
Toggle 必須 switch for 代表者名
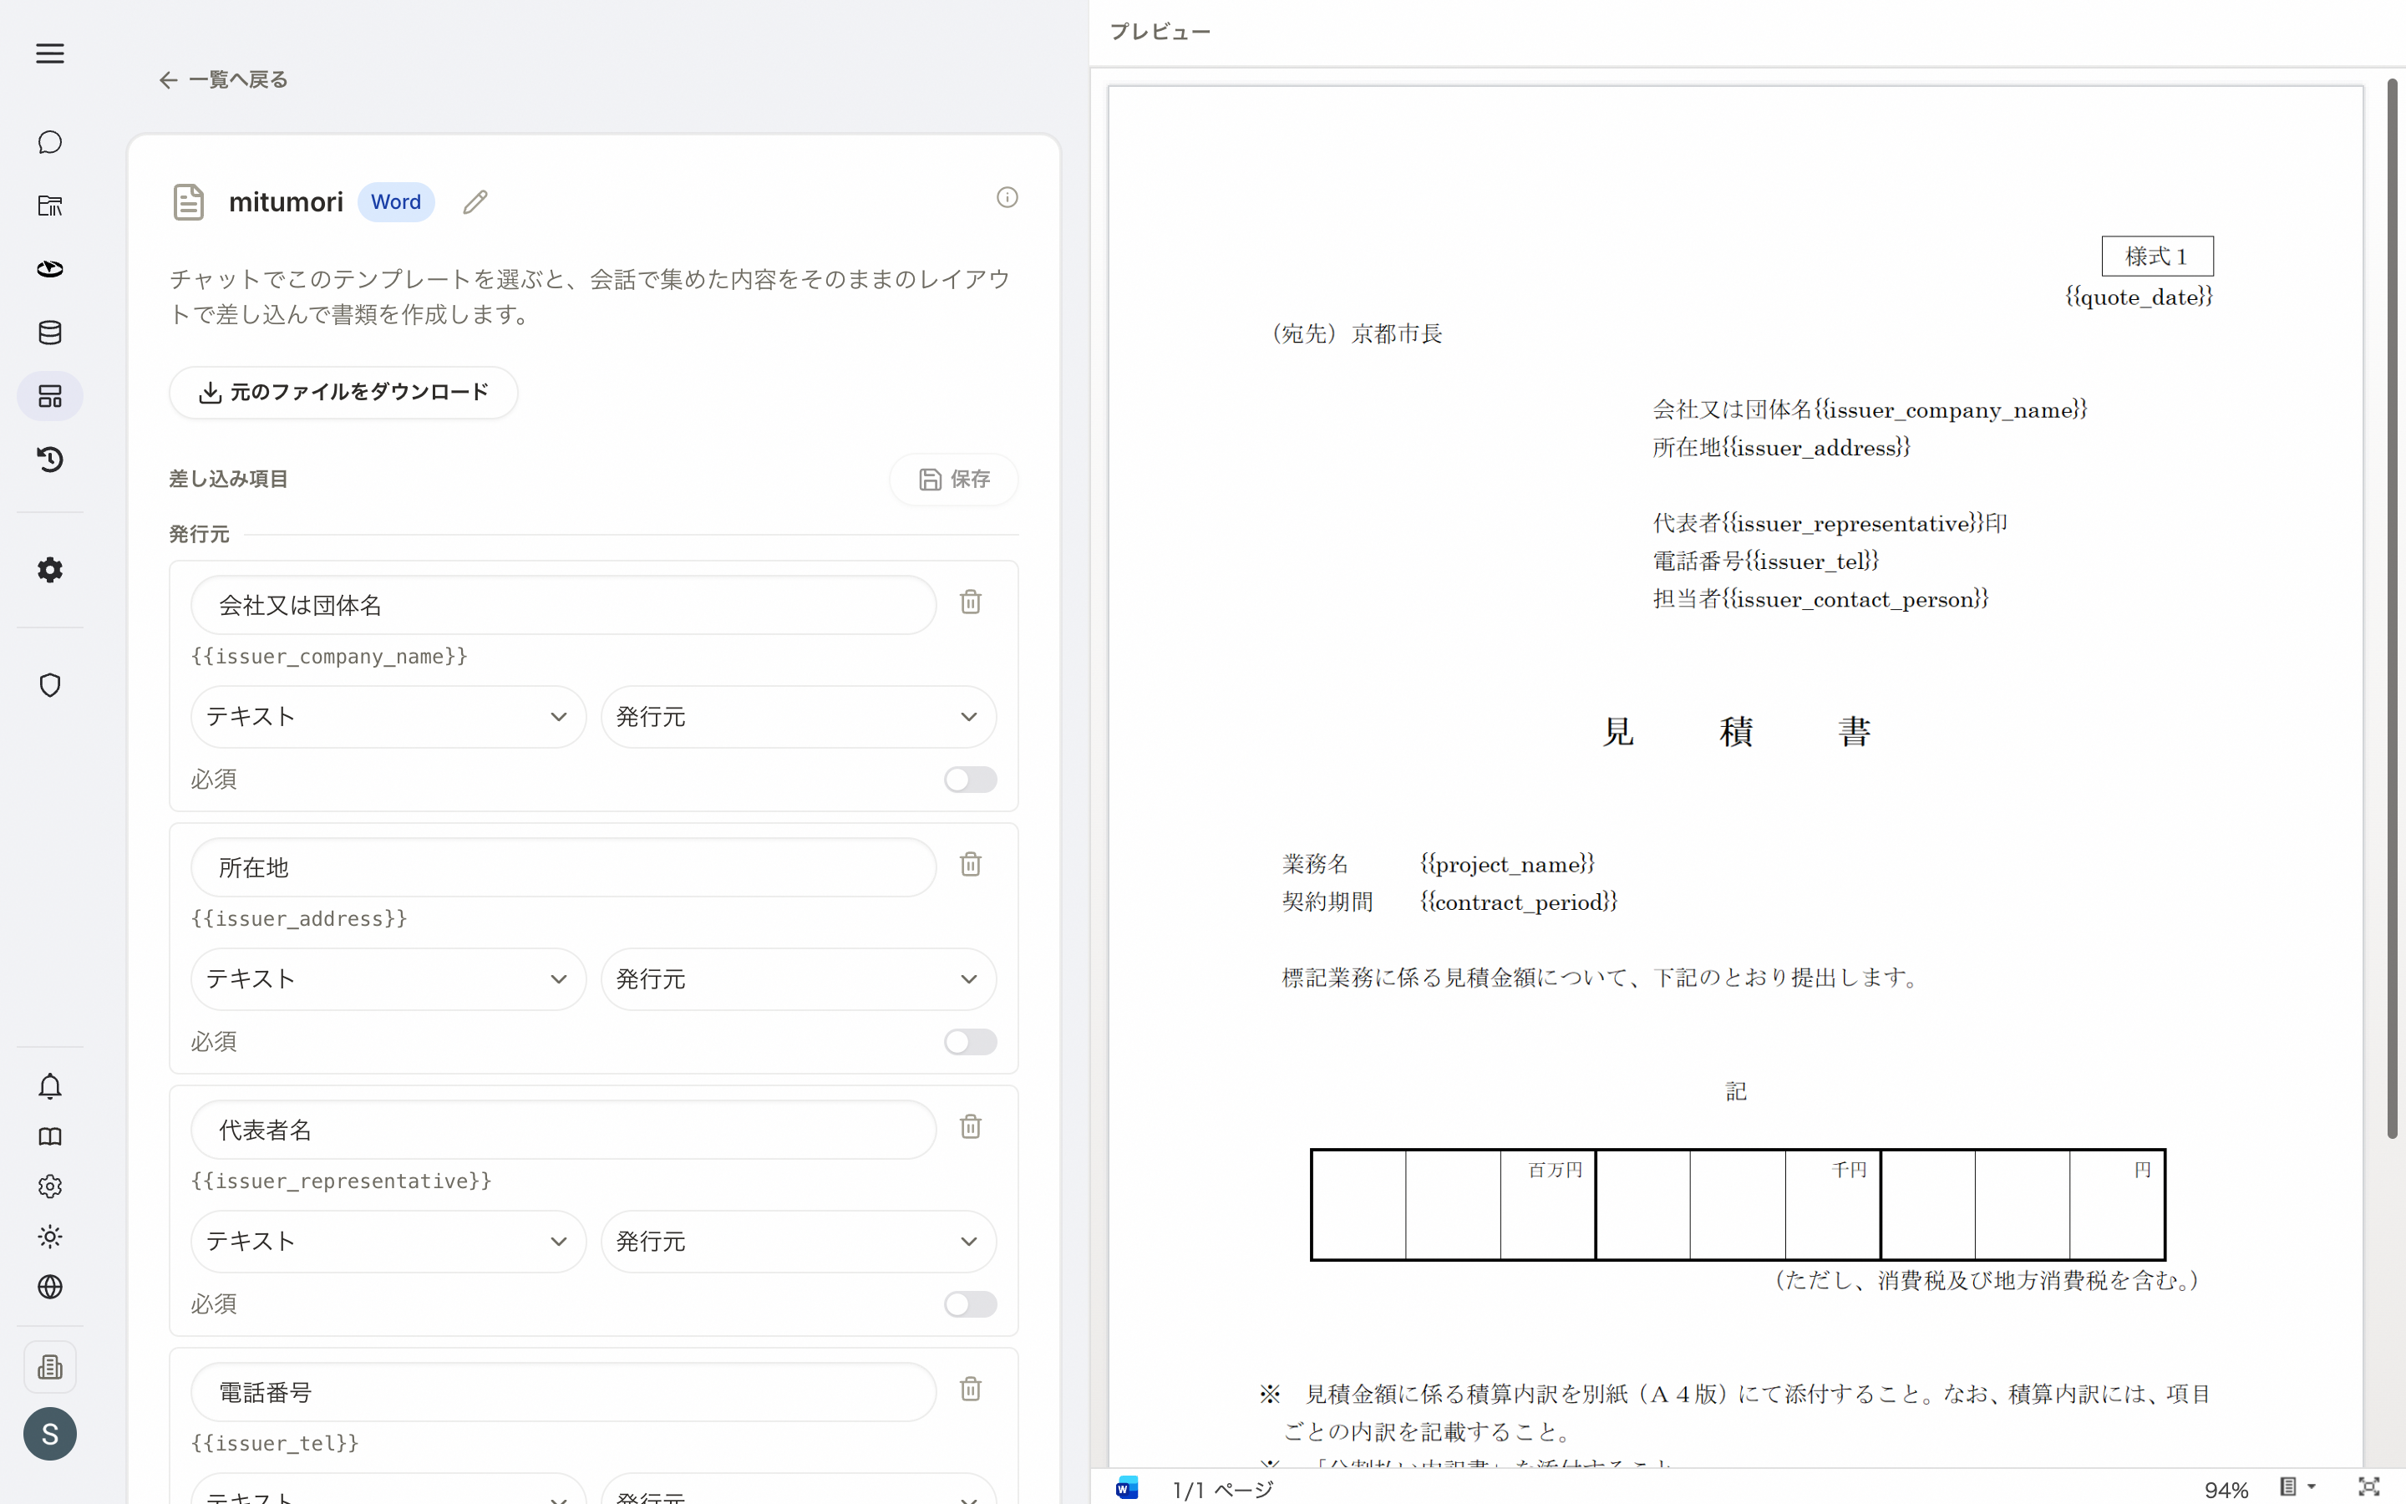click(971, 1304)
